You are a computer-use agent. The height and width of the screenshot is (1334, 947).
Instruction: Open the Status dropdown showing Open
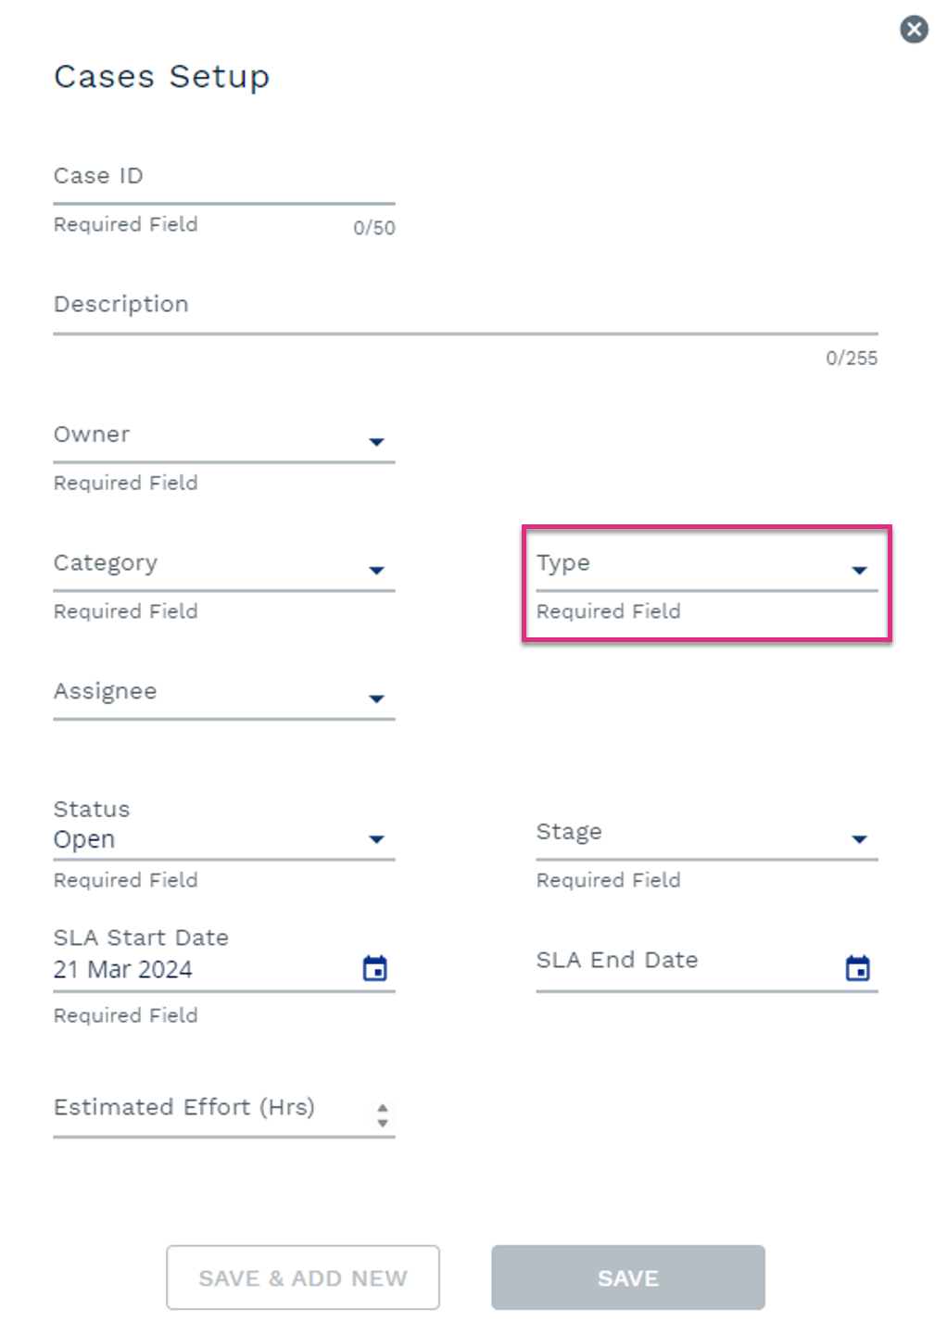[x=224, y=838]
